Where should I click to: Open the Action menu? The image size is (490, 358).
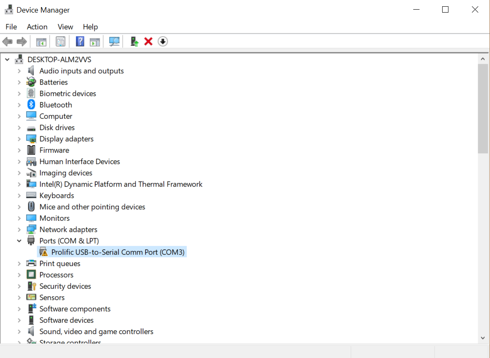pos(37,27)
